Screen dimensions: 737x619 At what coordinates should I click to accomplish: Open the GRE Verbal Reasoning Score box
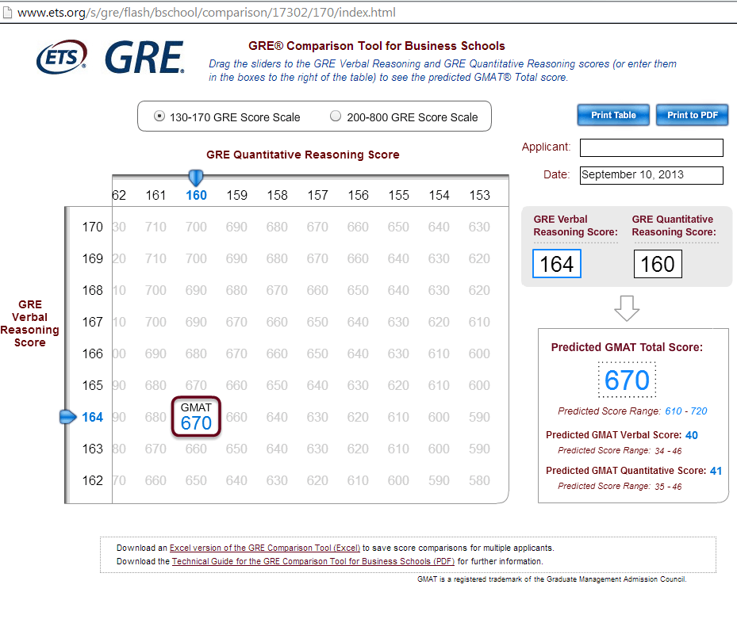(556, 263)
